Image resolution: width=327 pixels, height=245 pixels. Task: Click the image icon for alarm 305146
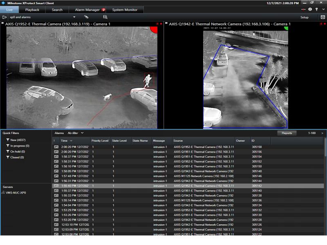click(56, 176)
